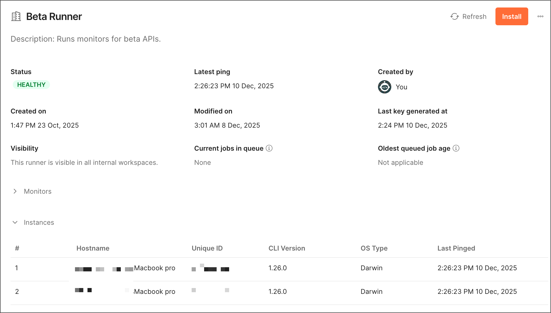Click the Instances section label
This screenshot has width=551, height=313.
(x=39, y=222)
